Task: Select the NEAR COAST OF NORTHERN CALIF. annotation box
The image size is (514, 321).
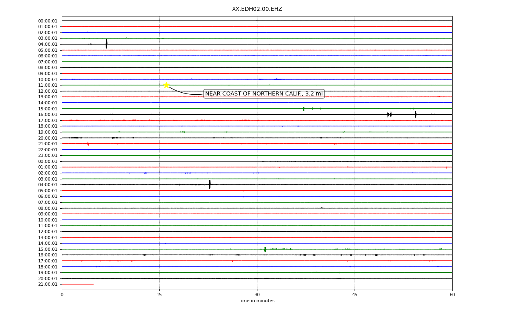Action: (x=264, y=94)
